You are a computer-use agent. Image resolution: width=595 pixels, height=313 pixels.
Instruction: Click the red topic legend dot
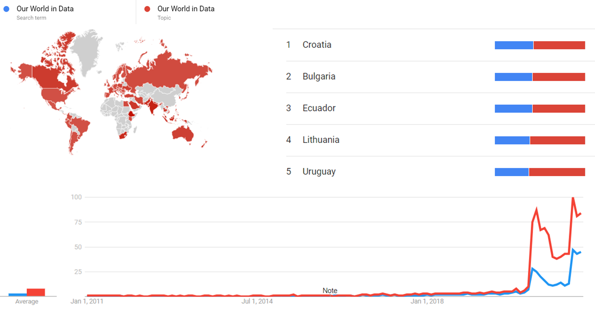tap(147, 9)
